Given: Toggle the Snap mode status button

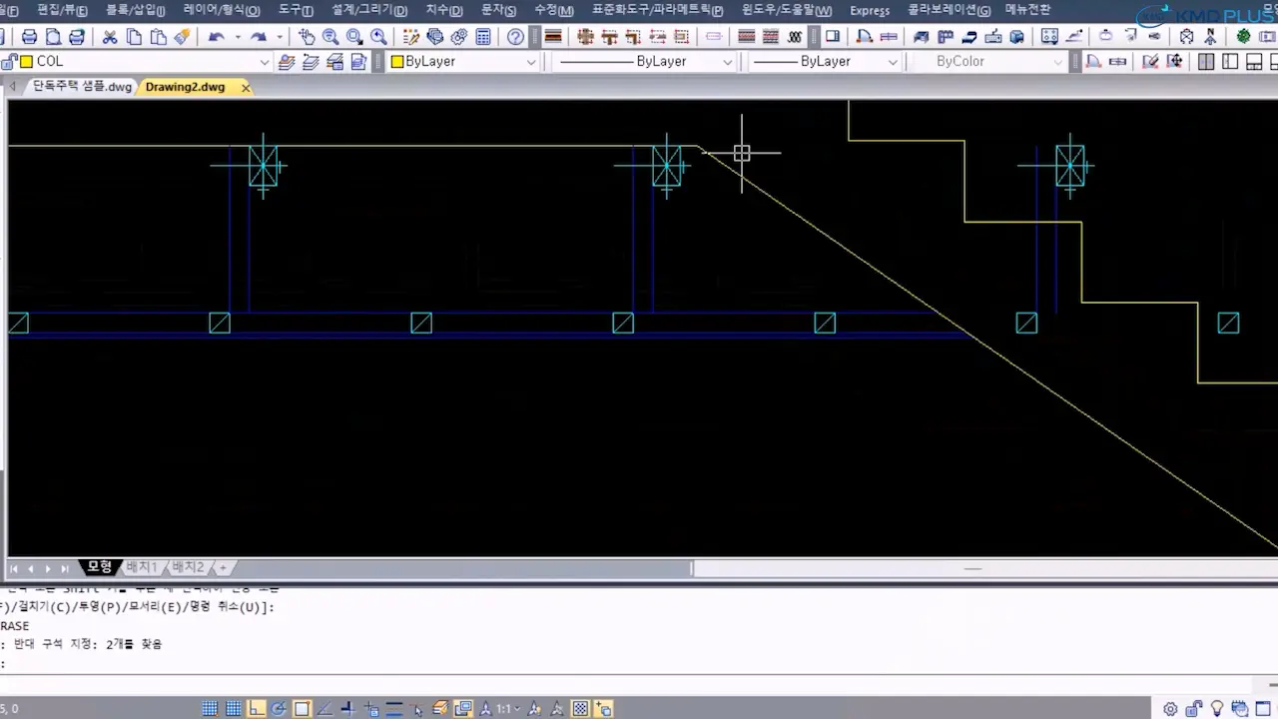Looking at the screenshot, I should click(x=210, y=709).
